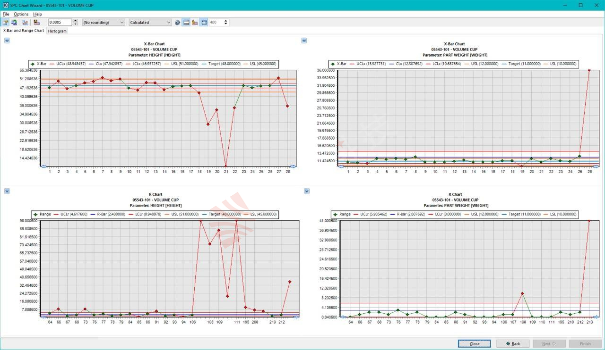This screenshot has width=605, height=350.
Task: Click the lock/chart icon in the toolbar
Action: pyautogui.click(x=195, y=22)
